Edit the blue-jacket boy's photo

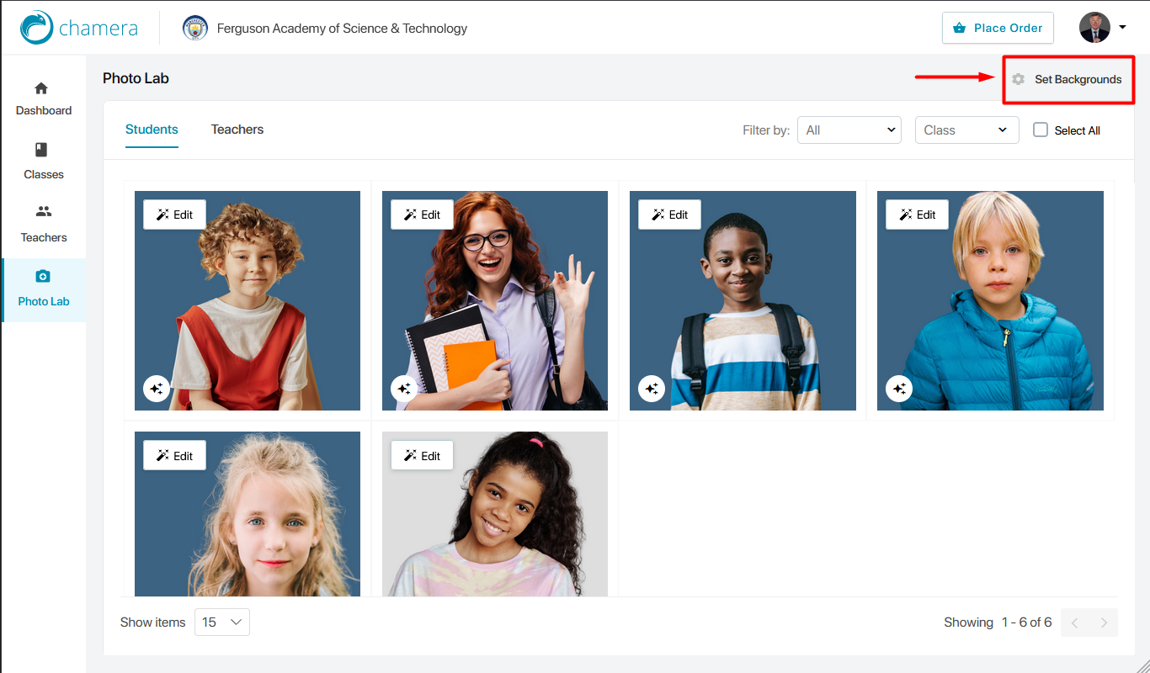[917, 215]
